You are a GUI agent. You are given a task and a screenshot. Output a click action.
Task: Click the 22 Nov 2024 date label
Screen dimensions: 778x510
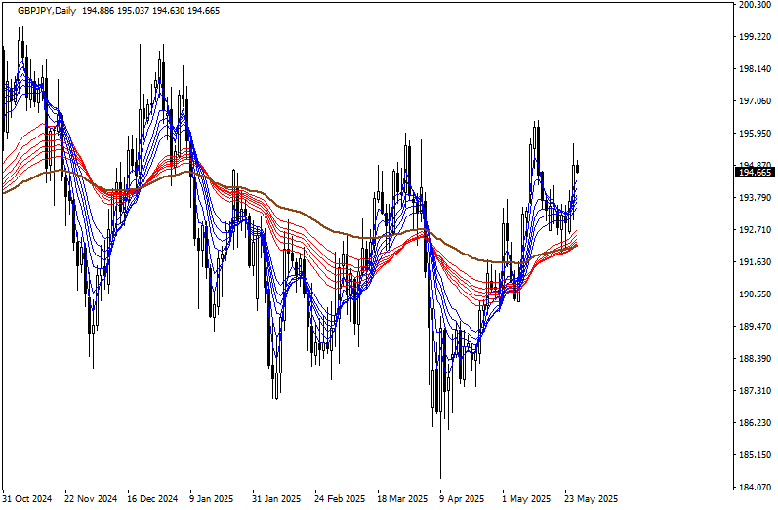[x=92, y=499]
